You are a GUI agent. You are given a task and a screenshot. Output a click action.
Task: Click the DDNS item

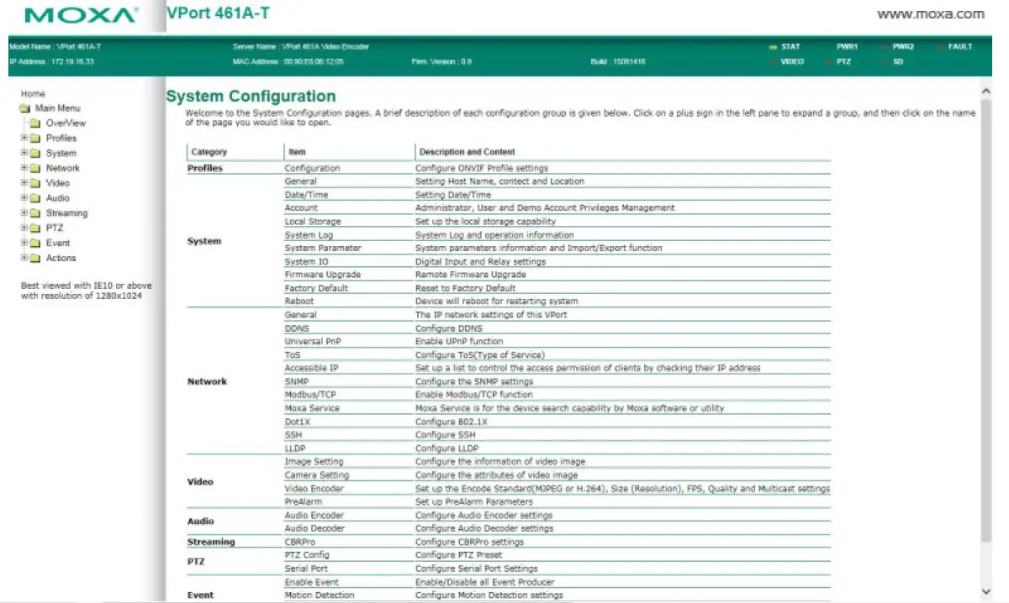point(297,328)
